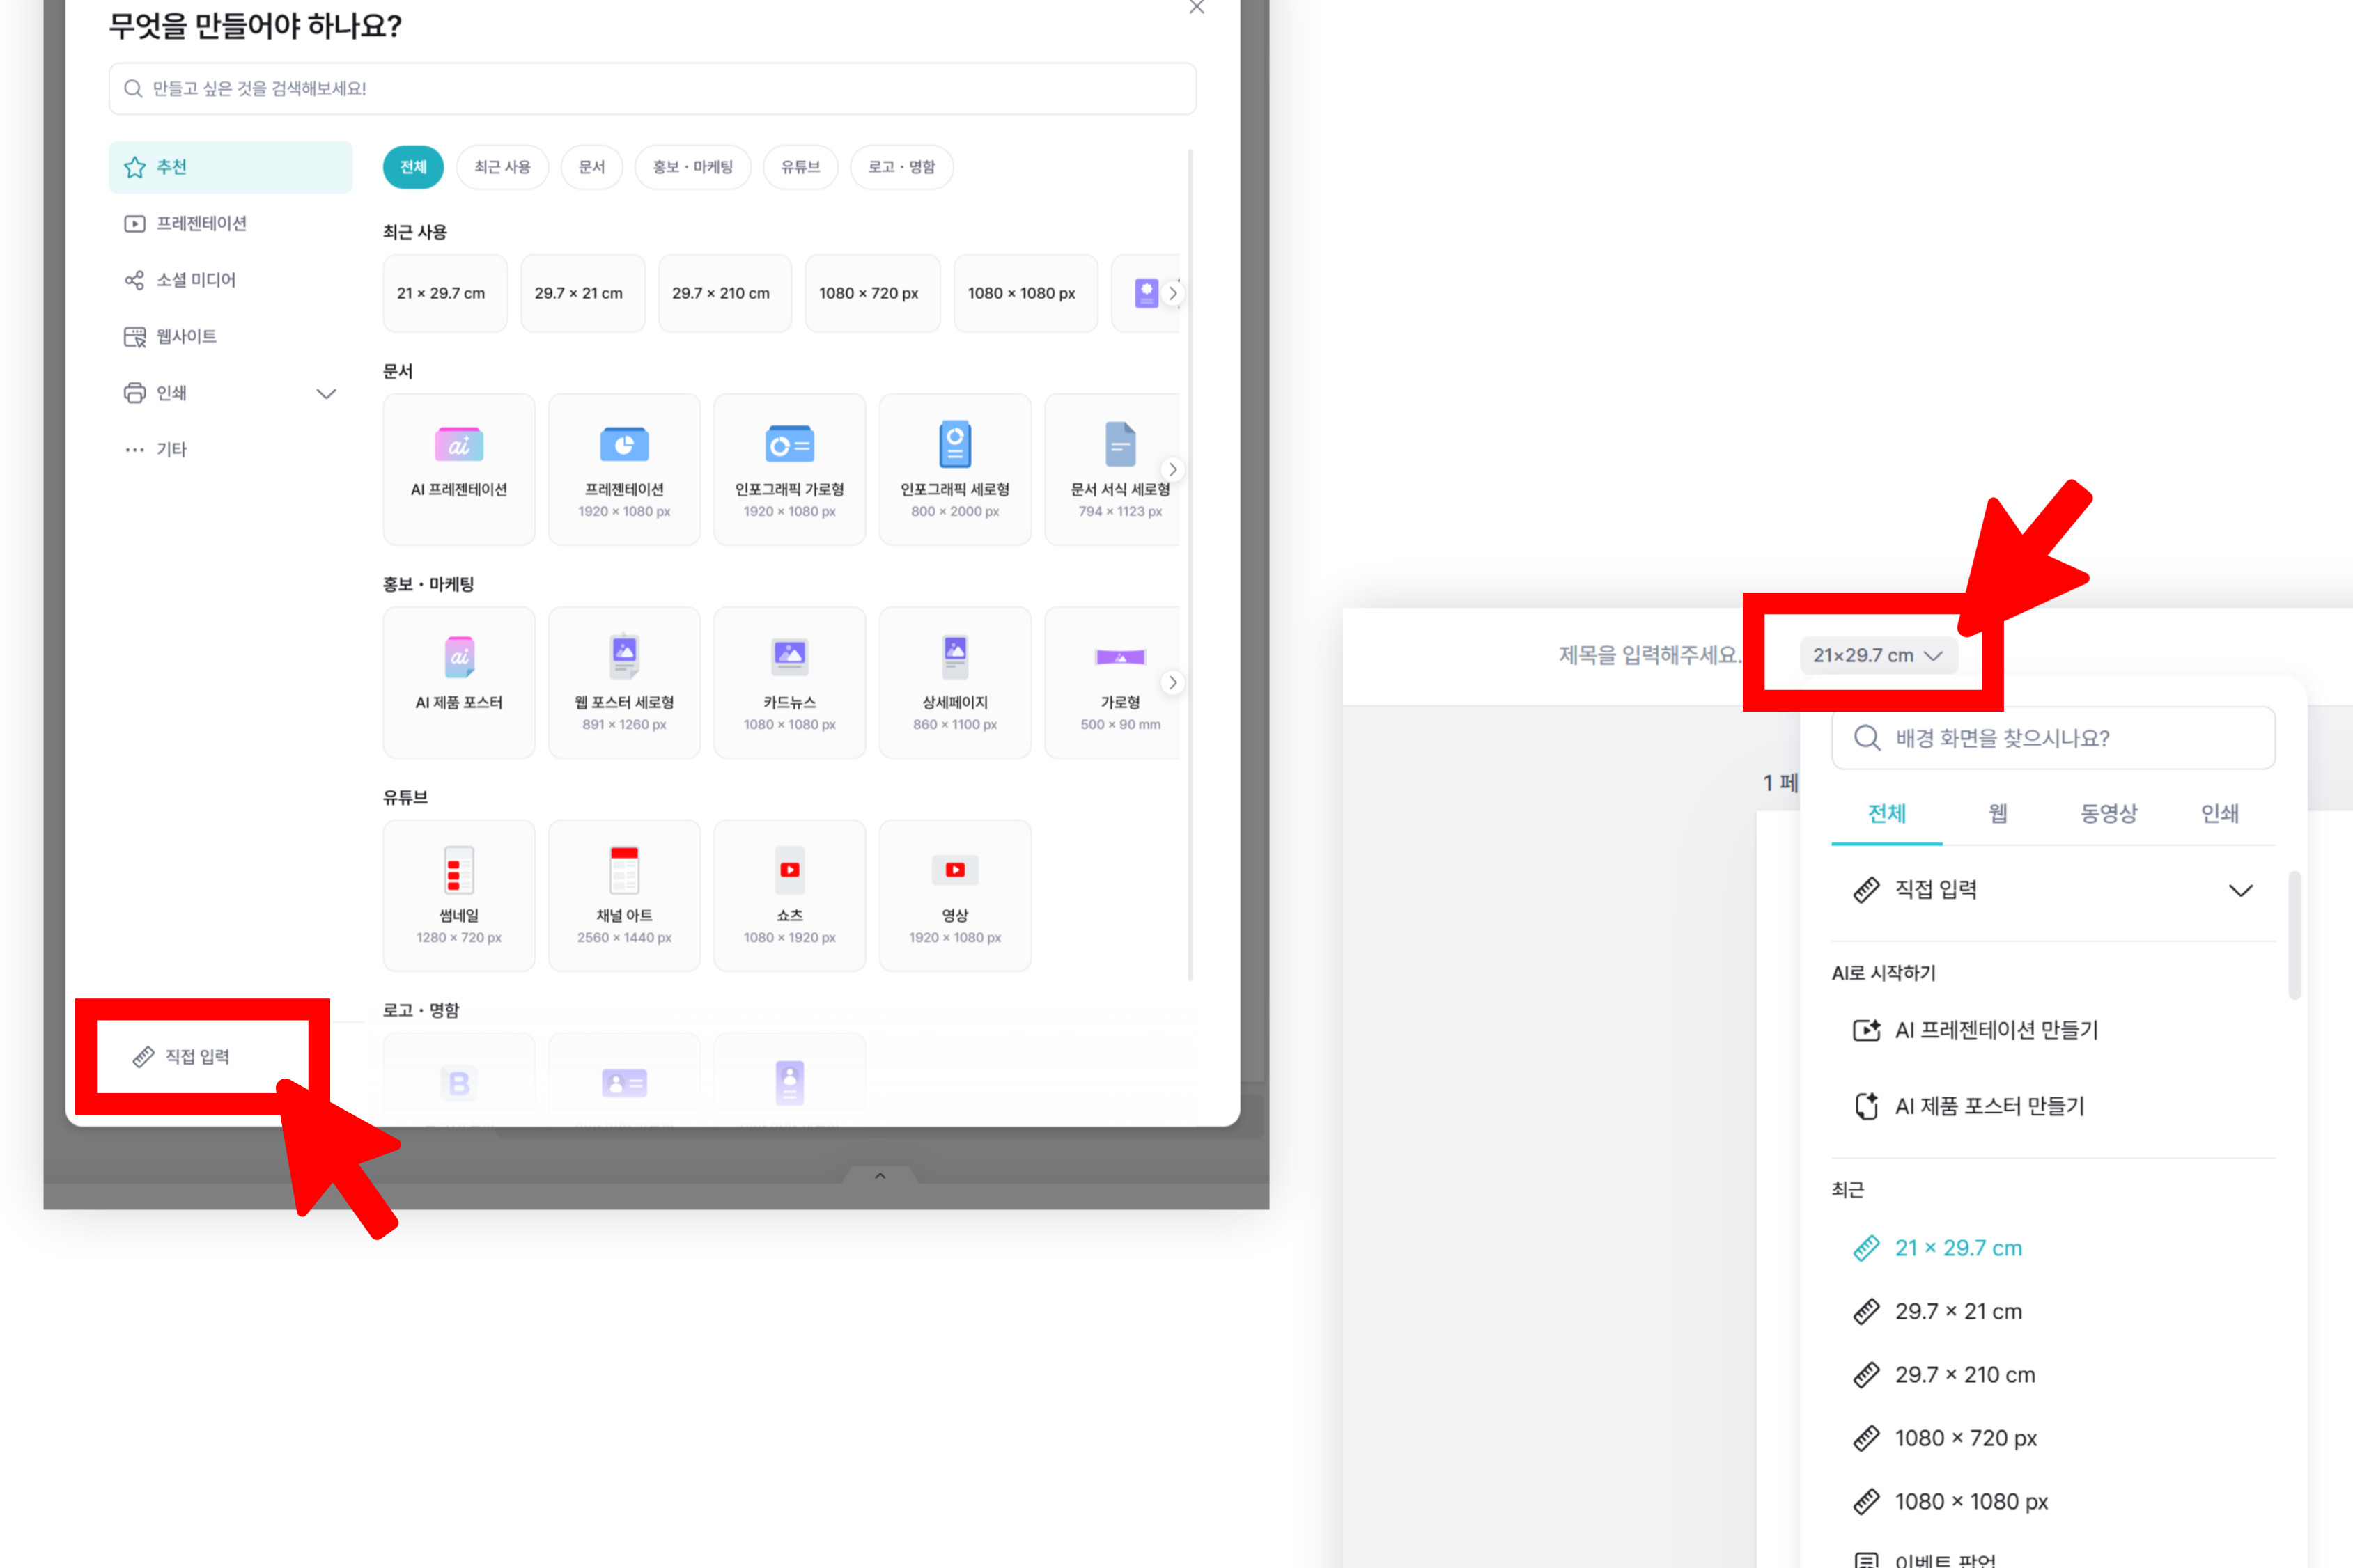
Task: Select the 홍보 · 마케팅 filter chip
Action: pyautogui.click(x=692, y=167)
